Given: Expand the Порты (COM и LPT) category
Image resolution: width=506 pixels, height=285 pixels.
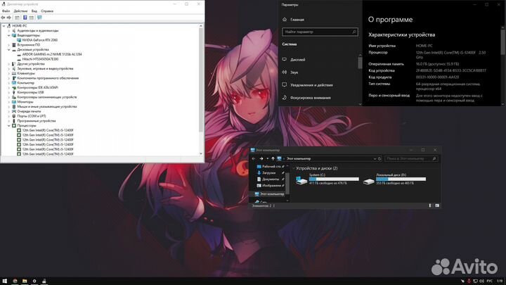Looking at the screenshot, I should click(x=9, y=116).
